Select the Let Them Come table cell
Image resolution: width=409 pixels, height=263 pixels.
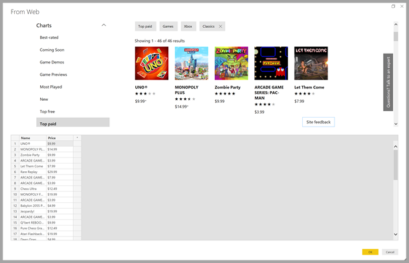(32, 166)
